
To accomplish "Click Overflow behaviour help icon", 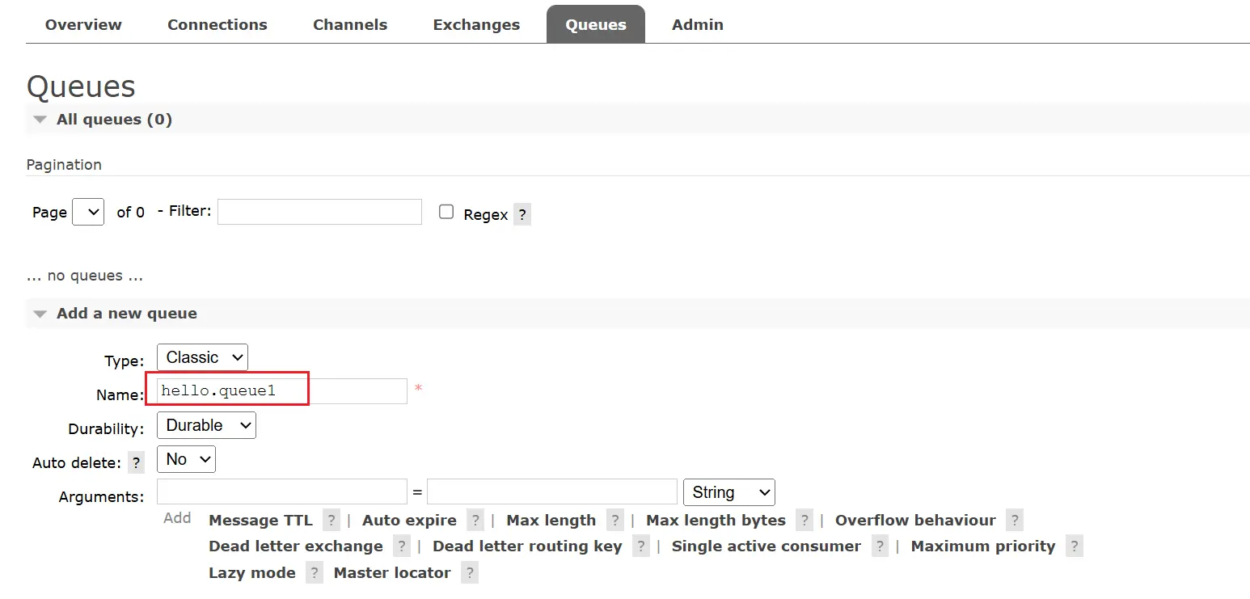I will tap(1015, 521).
